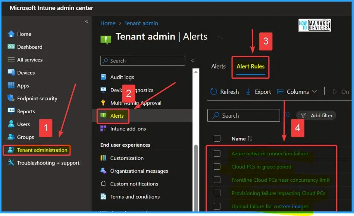
Task: Check Upload failure for custom images box
Action: click(217, 206)
